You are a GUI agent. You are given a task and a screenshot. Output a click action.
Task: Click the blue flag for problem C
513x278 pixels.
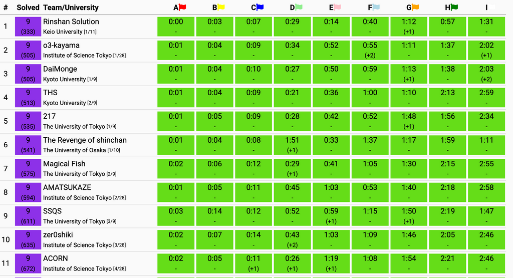pos(261,7)
